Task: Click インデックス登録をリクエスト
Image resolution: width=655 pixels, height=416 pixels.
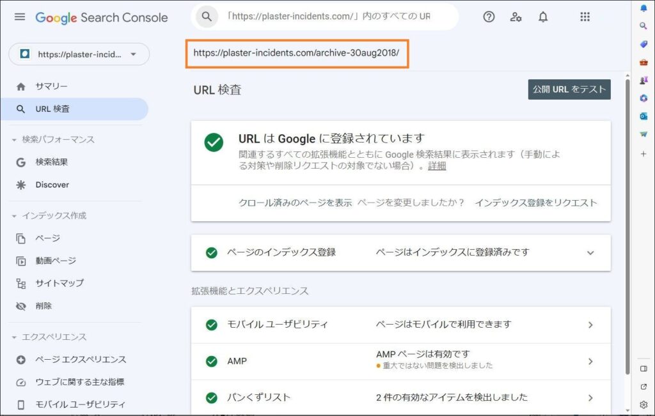Action: pos(535,203)
